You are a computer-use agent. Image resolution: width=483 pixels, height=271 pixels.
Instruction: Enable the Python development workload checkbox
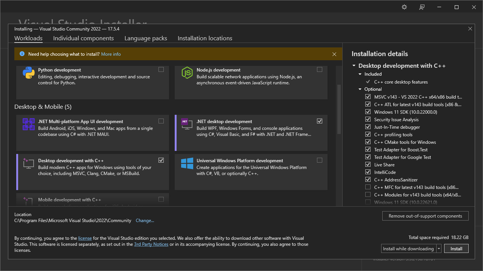click(x=161, y=70)
